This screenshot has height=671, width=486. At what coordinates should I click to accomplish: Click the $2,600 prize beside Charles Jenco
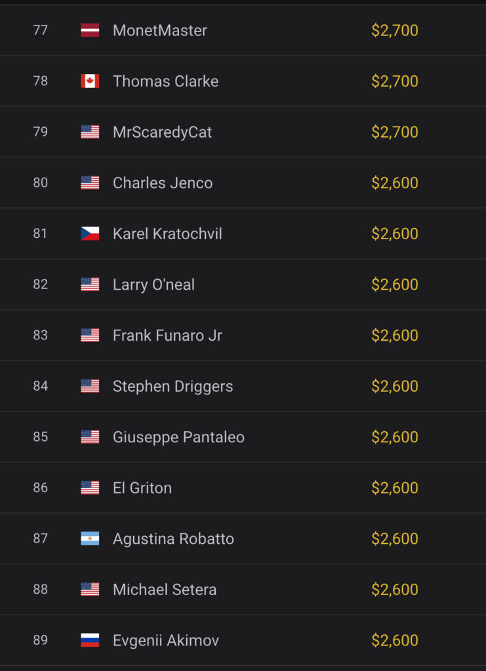click(395, 183)
